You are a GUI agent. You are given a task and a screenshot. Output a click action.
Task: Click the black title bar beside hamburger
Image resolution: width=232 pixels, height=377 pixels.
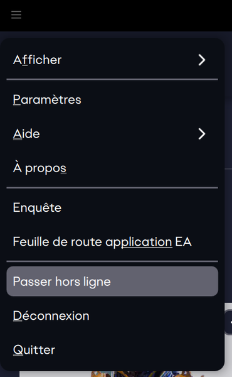tap(127, 15)
